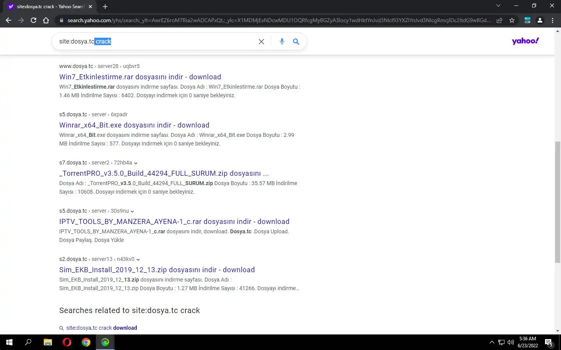Viewport: 561px width, 350px height.
Task: Open the browser home page
Action: pyautogui.click(x=46, y=20)
